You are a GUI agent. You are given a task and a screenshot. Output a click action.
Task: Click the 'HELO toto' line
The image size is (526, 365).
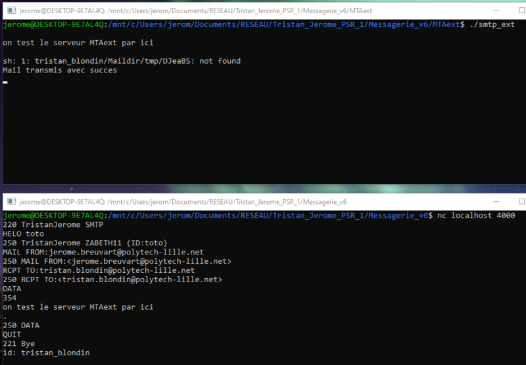pyautogui.click(x=24, y=233)
